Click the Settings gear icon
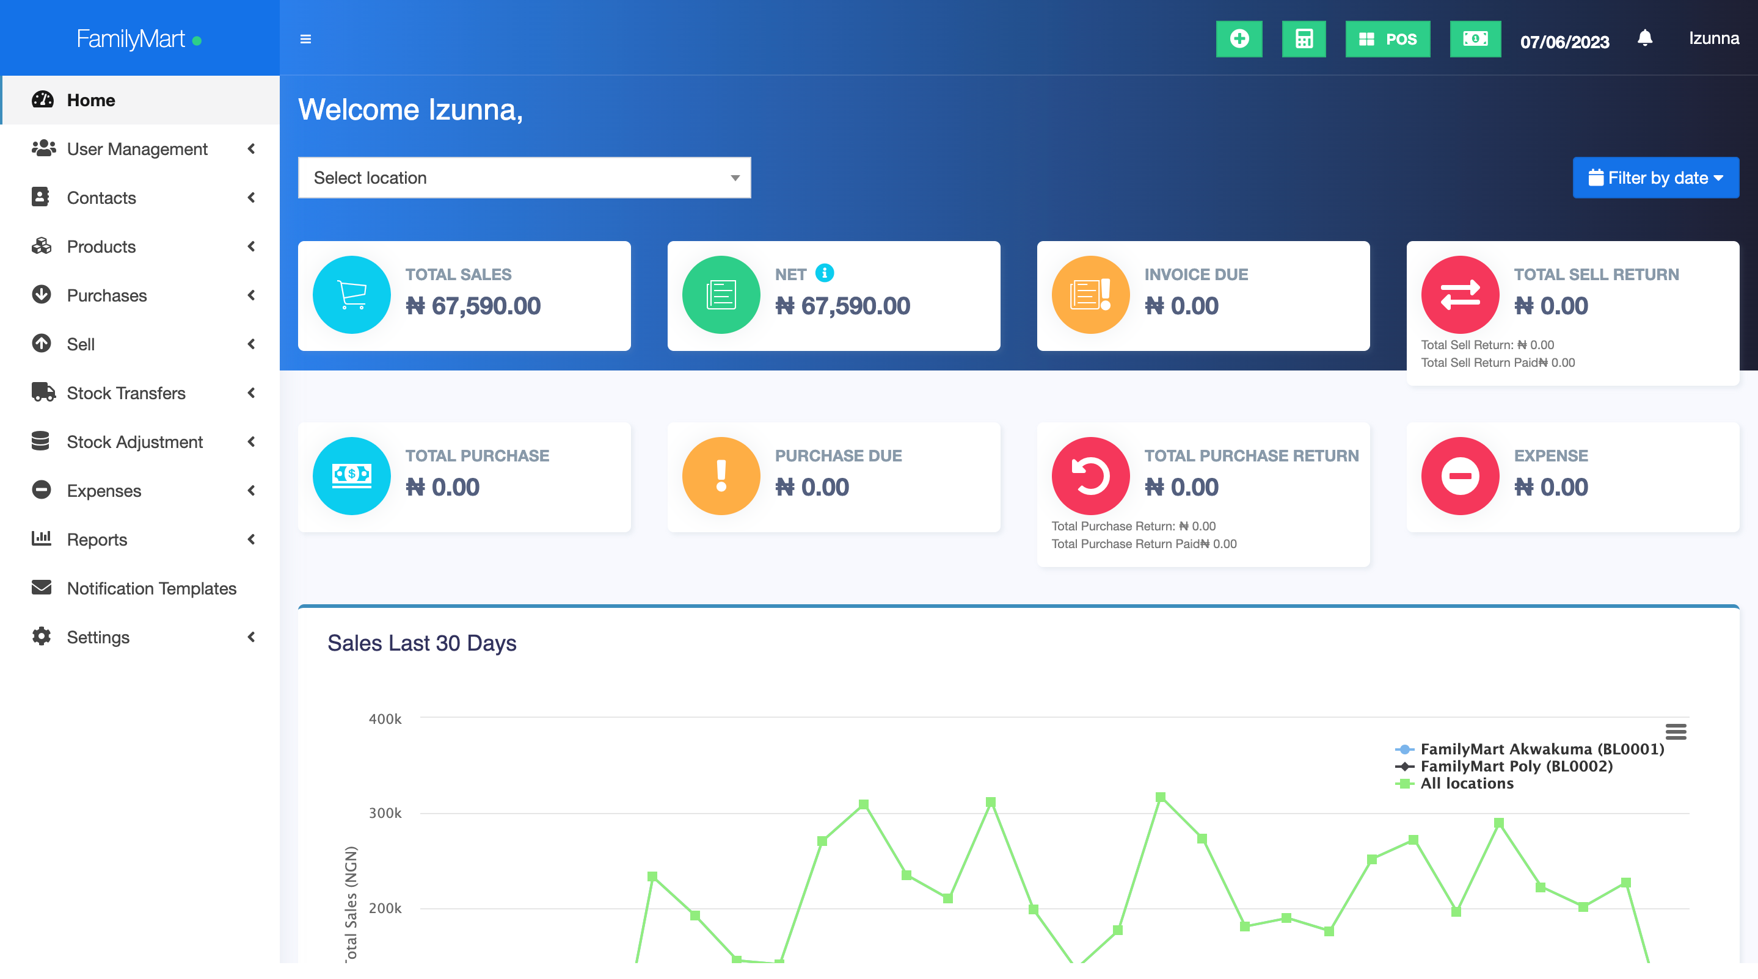Screen dimensions: 1758x979 [x=42, y=637]
